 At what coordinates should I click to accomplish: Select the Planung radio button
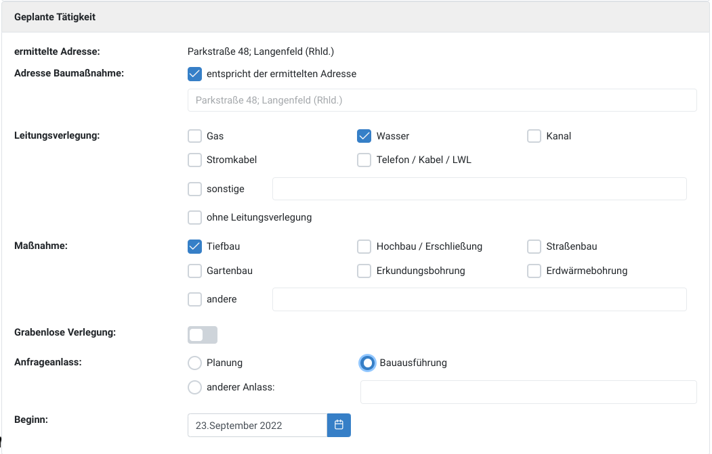[x=195, y=363]
